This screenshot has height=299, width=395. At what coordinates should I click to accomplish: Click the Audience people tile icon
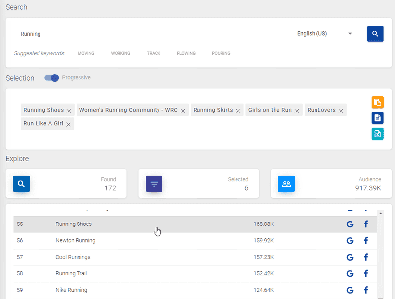click(x=286, y=184)
